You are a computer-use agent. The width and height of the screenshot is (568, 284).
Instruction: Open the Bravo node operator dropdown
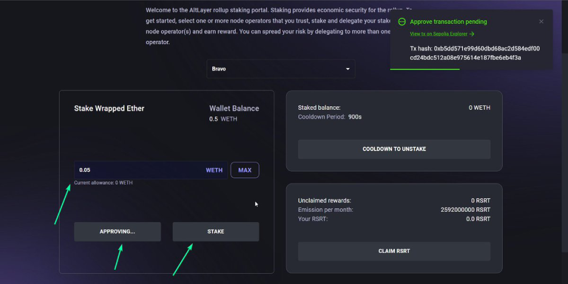click(281, 69)
